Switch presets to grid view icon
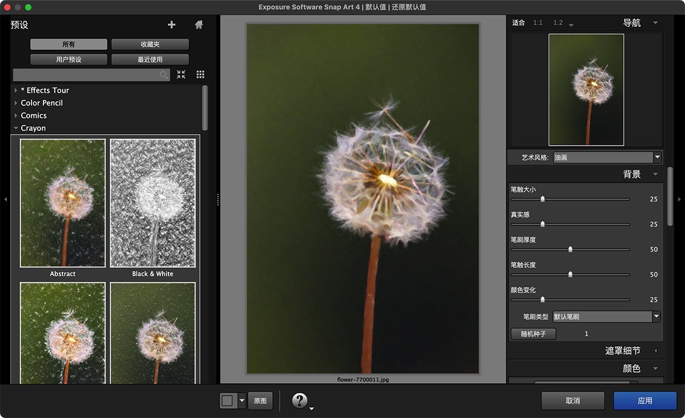Screen dimensions: 685x418 [x=200, y=74]
